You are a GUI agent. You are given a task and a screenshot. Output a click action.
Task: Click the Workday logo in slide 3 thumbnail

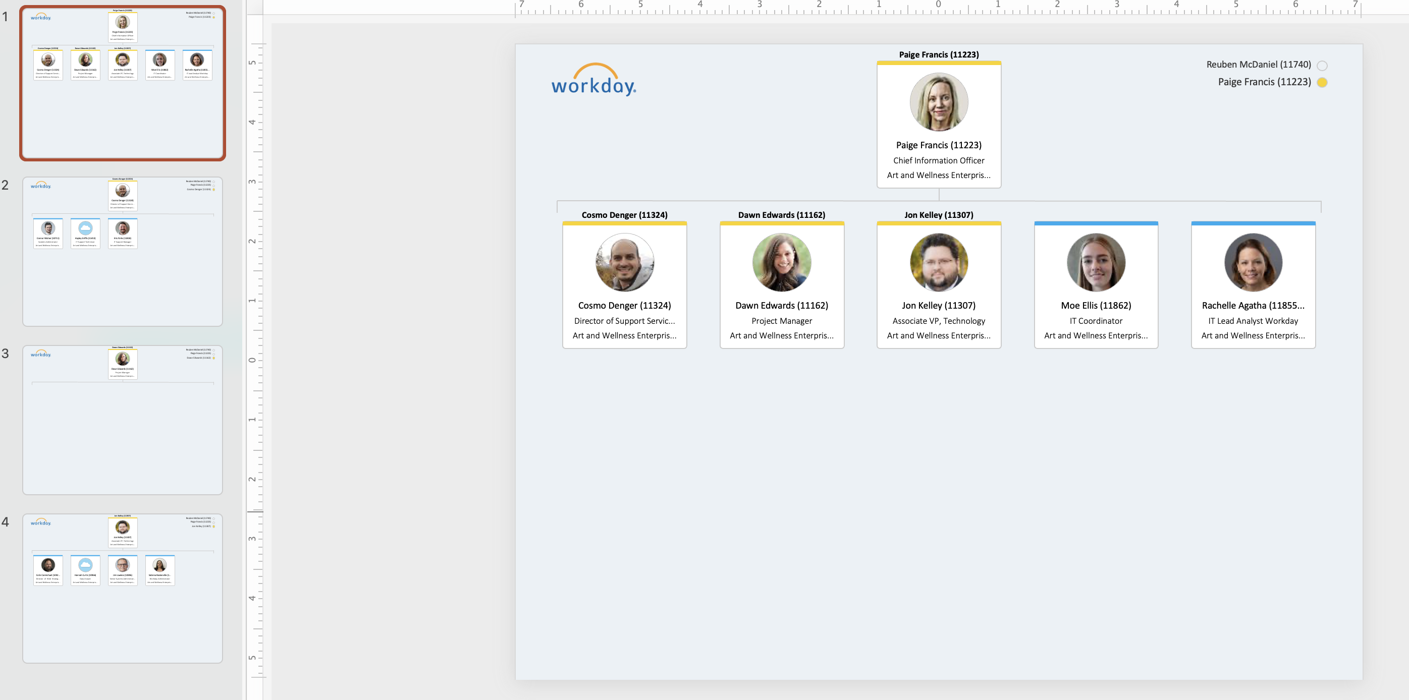[40, 354]
